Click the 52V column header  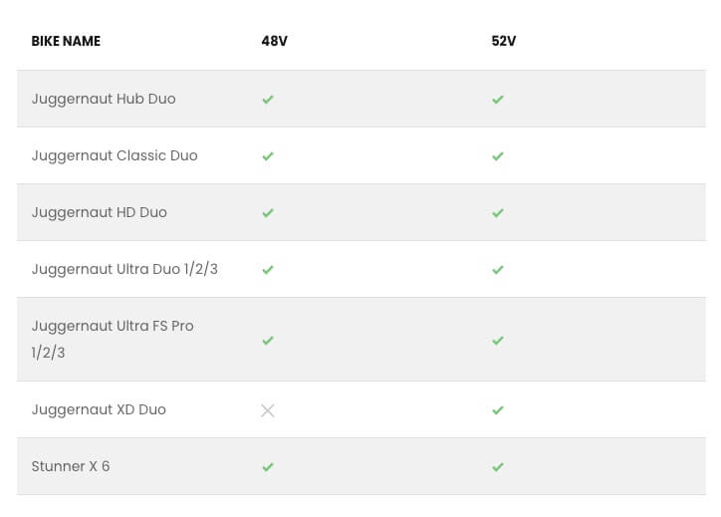pos(503,42)
